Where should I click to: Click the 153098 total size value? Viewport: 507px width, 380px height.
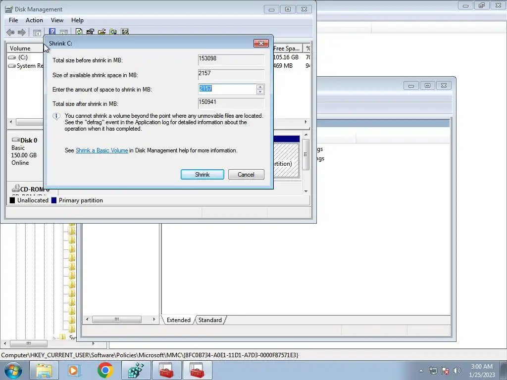click(231, 60)
